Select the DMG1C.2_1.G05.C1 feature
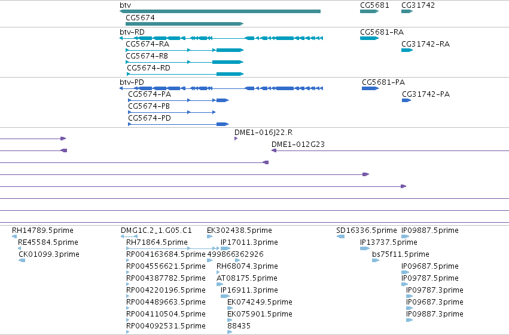The image size is (509, 335). (129, 236)
